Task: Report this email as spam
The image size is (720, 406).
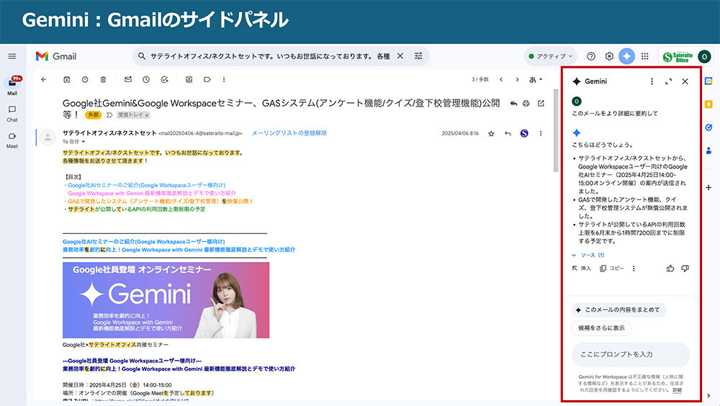Action: (85, 79)
